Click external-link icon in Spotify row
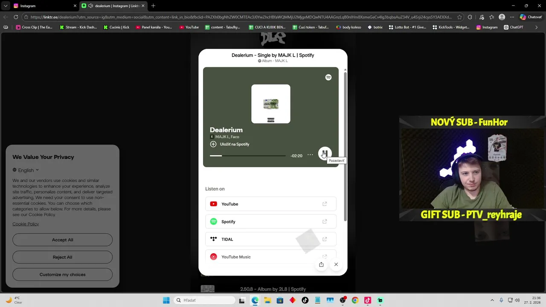The image size is (546, 307). [325, 222]
